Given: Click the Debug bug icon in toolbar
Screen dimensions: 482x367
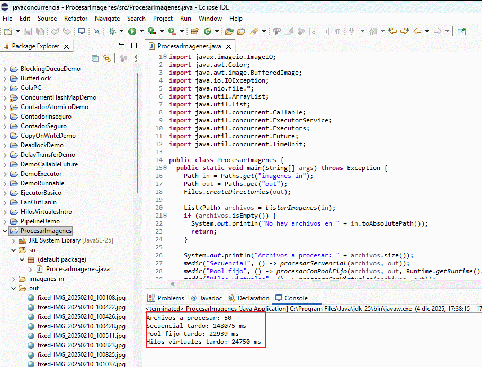Looking at the screenshot, I should coord(112,32).
